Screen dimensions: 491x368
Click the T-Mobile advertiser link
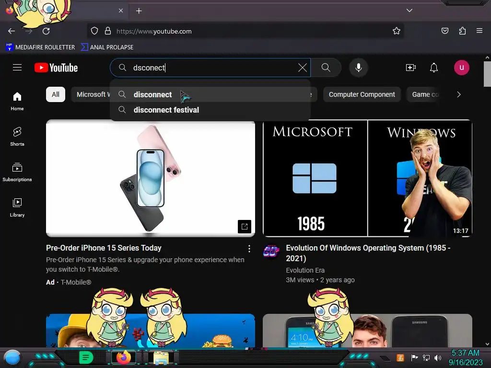76,282
